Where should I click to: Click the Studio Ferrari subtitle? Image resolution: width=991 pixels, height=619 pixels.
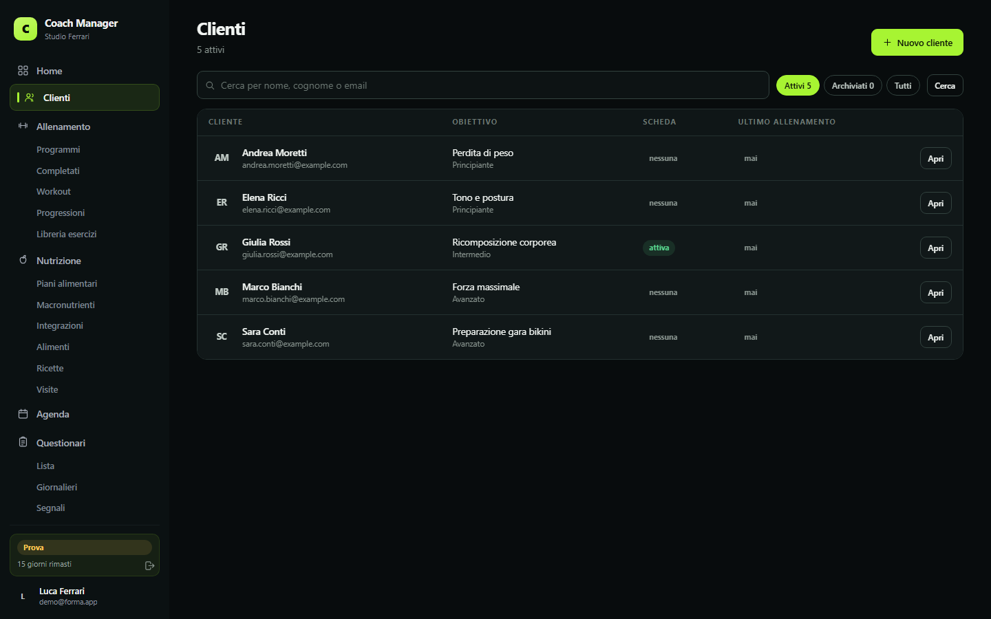pyautogui.click(x=67, y=36)
